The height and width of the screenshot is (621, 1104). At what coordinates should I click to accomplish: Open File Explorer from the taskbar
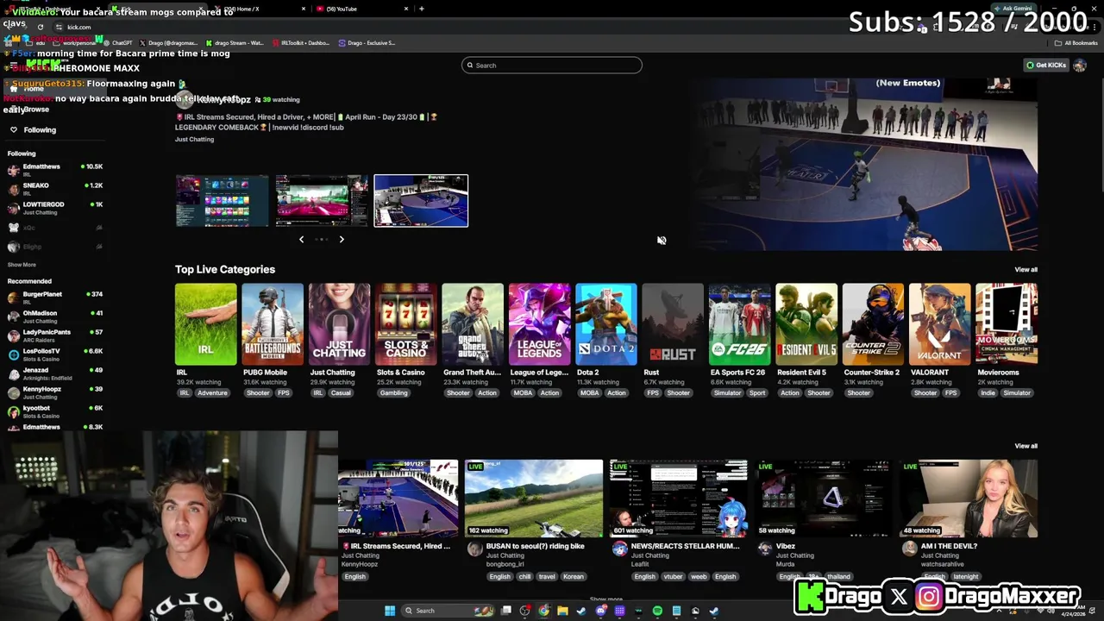tap(562, 611)
